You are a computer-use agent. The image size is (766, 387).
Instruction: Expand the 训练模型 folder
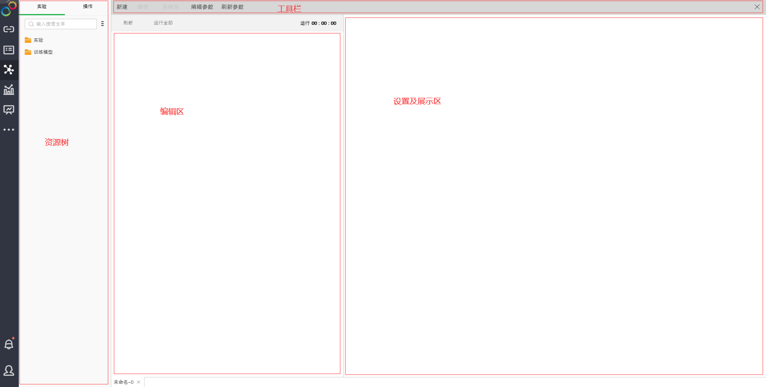(x=39, y=52)
